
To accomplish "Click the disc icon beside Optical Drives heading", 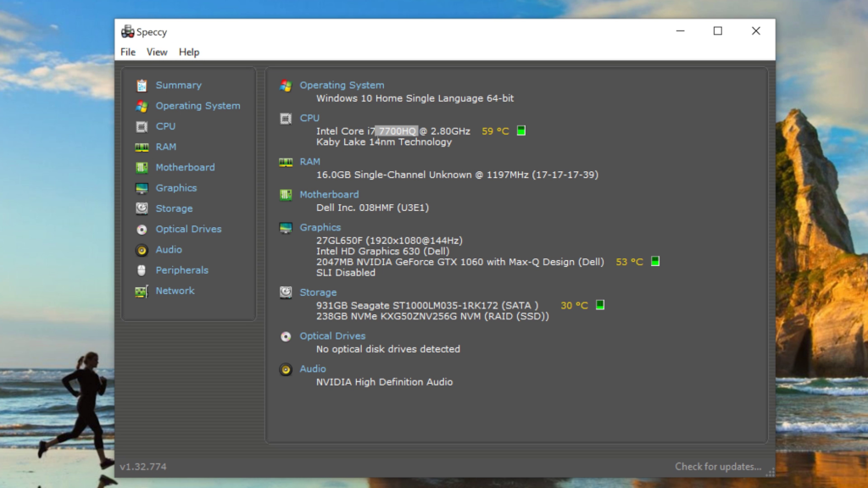I will (286, 336).
